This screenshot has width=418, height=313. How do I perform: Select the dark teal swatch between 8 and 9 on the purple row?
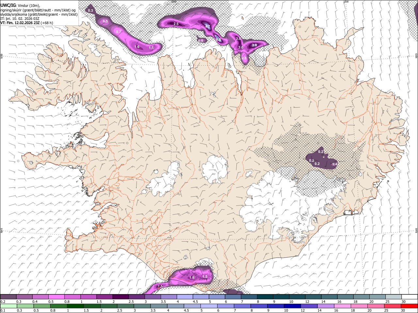pyautogui.click(x=265, y=297)
